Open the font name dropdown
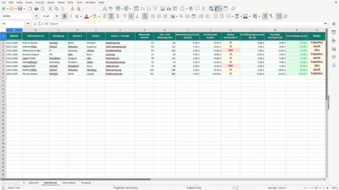 (x=36, y=16)
